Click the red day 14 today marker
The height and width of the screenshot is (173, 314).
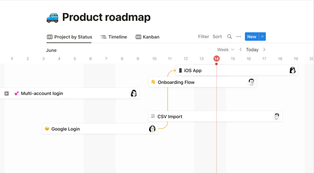click(216, 59)
